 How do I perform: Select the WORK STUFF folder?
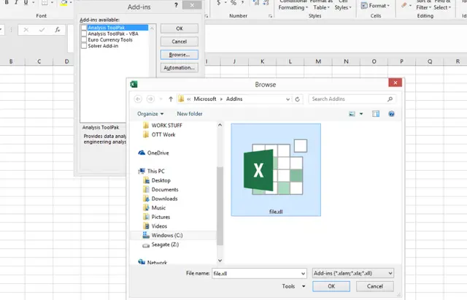tap(163, 126)
